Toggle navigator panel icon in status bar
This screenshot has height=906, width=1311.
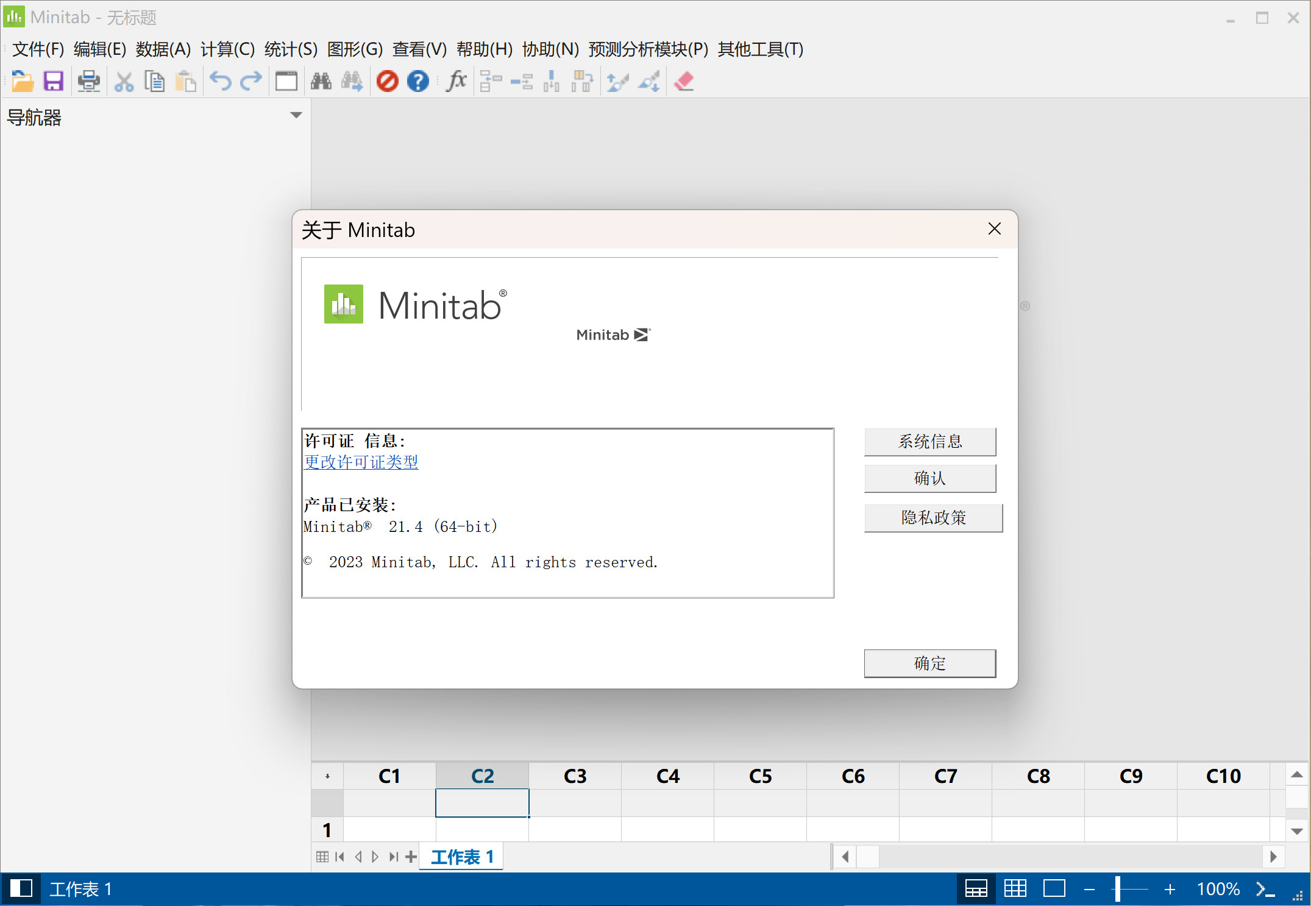tap(21, 889)
